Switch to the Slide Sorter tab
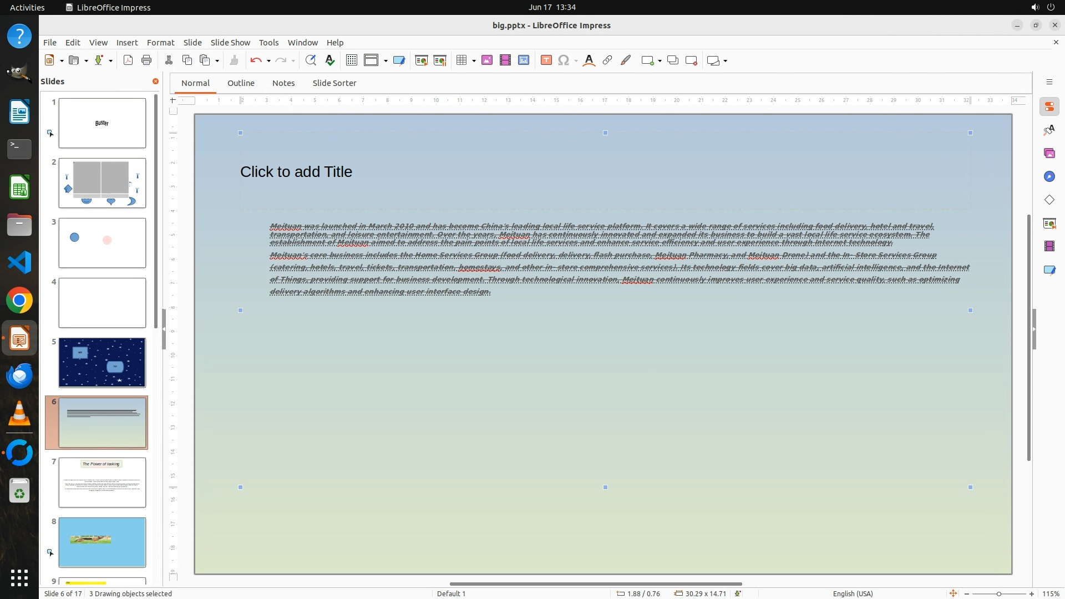1065x599 pixels. tap(334, 83)
